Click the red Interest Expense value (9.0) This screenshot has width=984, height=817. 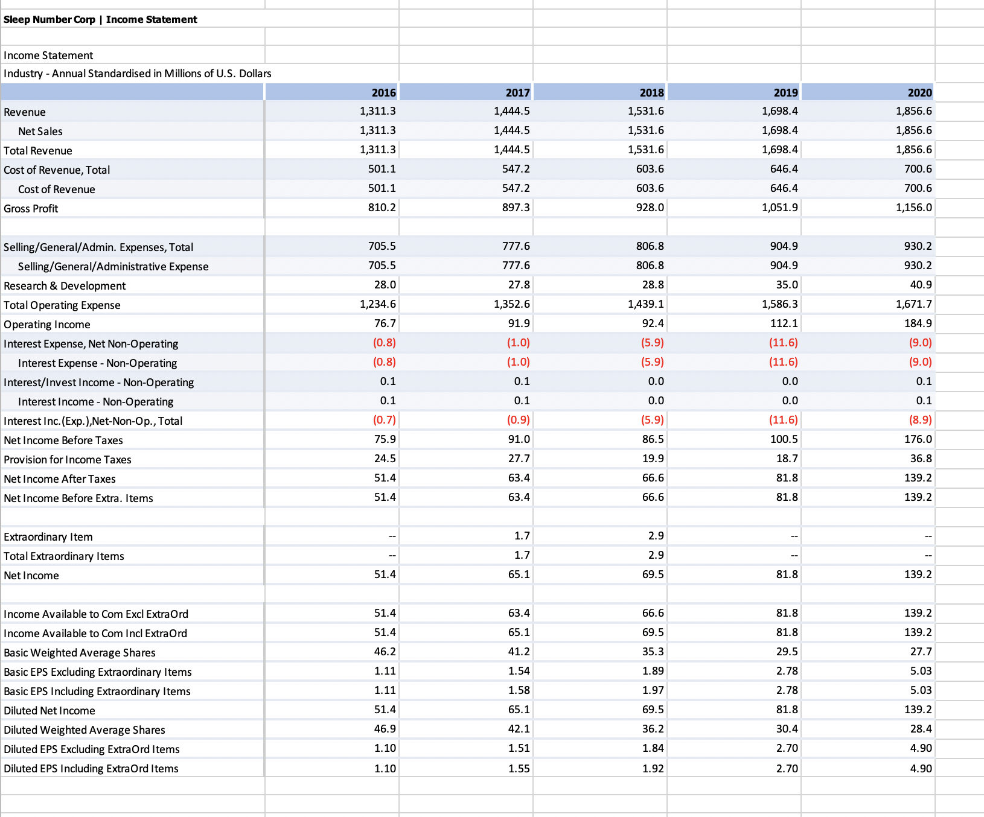coord(919,342)
